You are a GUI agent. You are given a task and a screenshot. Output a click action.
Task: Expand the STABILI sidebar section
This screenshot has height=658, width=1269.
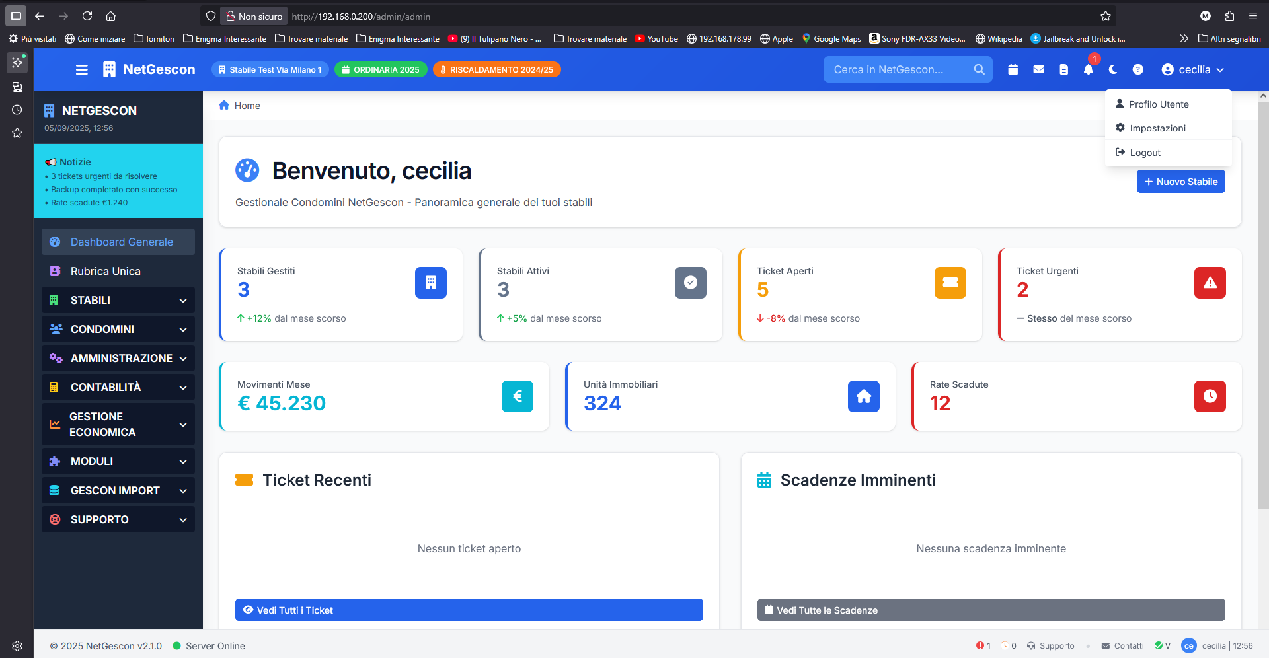[118, 300]
